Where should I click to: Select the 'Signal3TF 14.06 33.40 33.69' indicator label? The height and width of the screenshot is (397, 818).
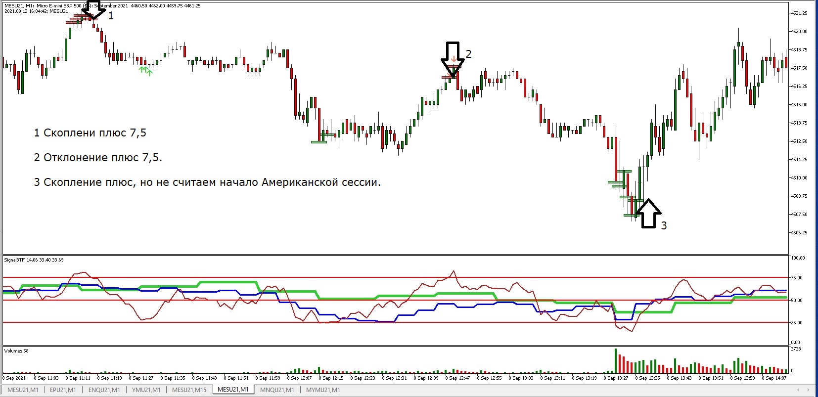click(34, 260)
